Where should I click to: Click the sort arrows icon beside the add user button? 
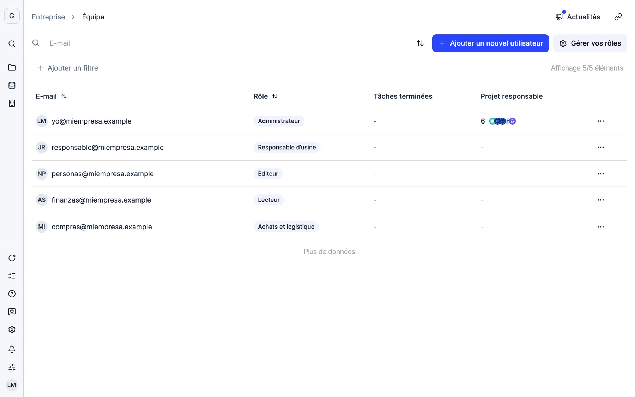pos(420,43)
